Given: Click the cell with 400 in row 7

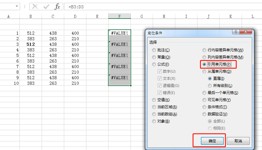Looking at the screenshot, I should click(75, 66).
